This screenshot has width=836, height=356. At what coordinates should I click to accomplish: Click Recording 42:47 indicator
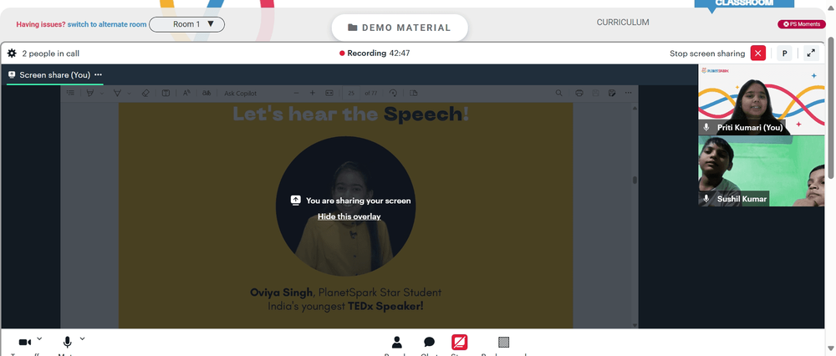[x=375, y=53]
